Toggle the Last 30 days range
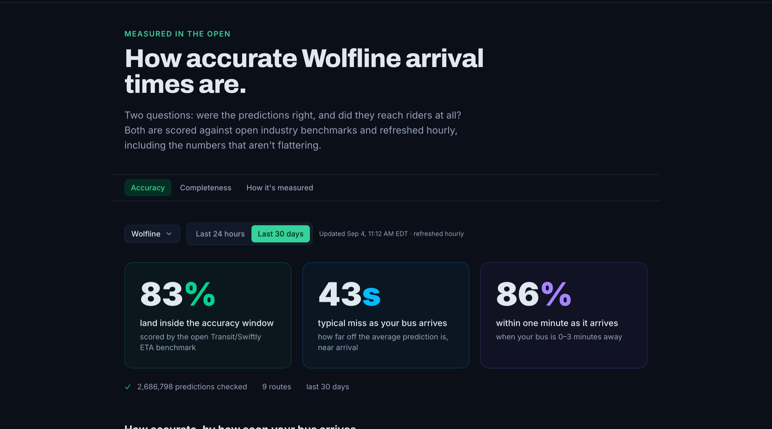The width and height of the screenshot is (772, 429). [280, 234]
